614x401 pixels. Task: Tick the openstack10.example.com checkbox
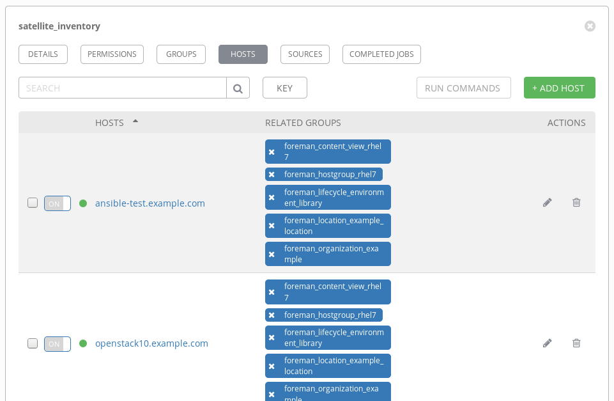[x=33, y=343]
